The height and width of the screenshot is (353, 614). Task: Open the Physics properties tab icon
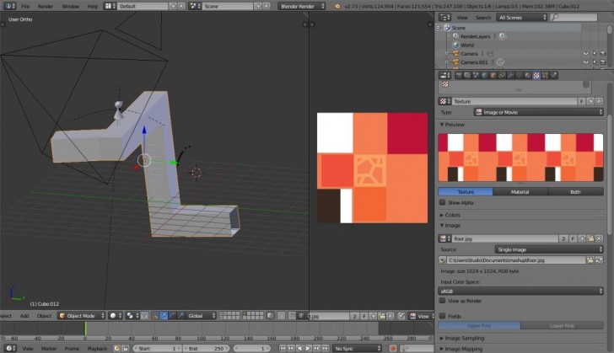pos(553,75)
